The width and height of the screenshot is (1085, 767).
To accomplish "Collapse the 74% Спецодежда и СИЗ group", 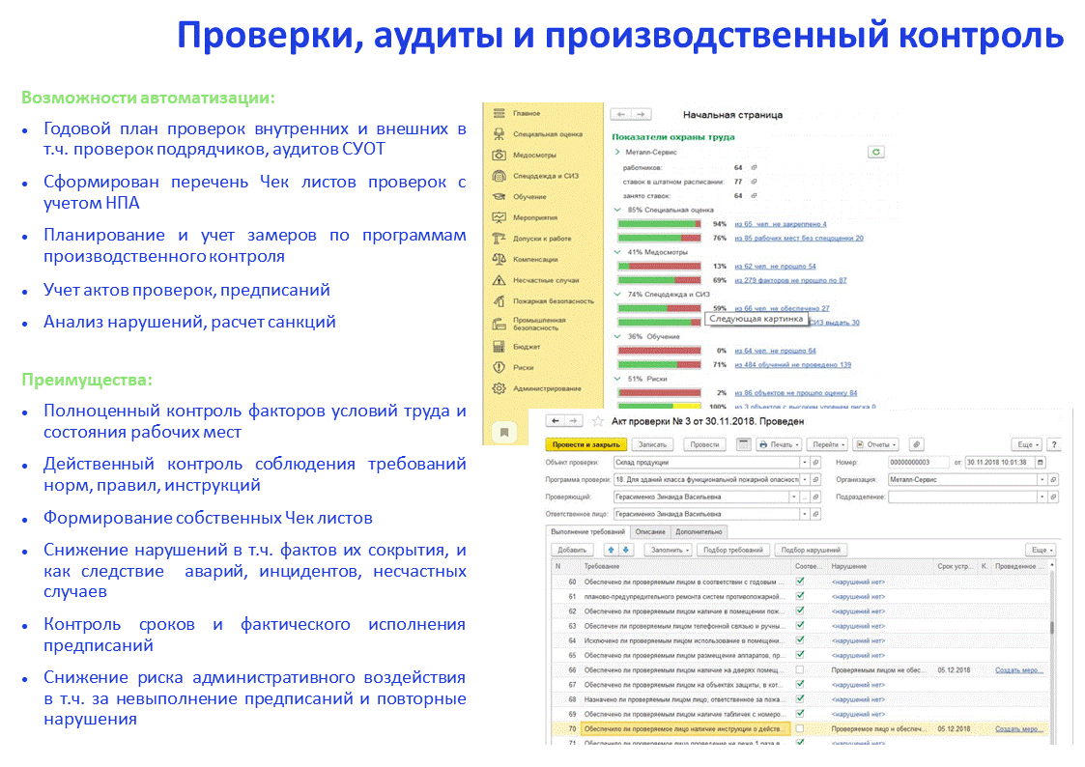I will pyautogui.click(x=617, y=294).
